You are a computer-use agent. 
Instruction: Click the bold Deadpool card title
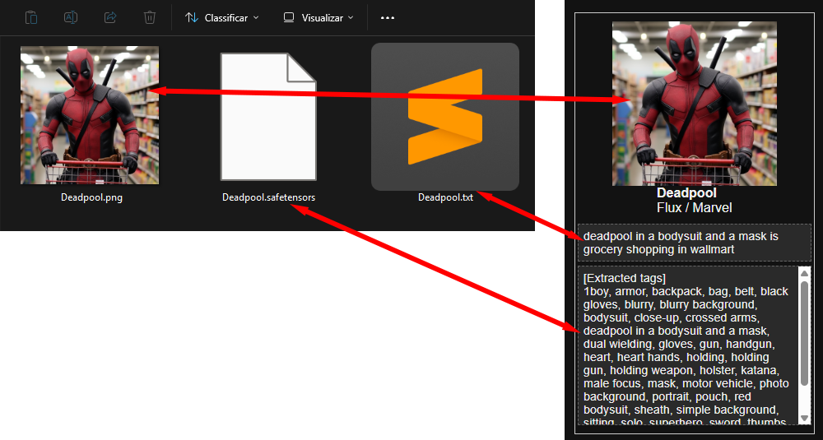point(686,193)
